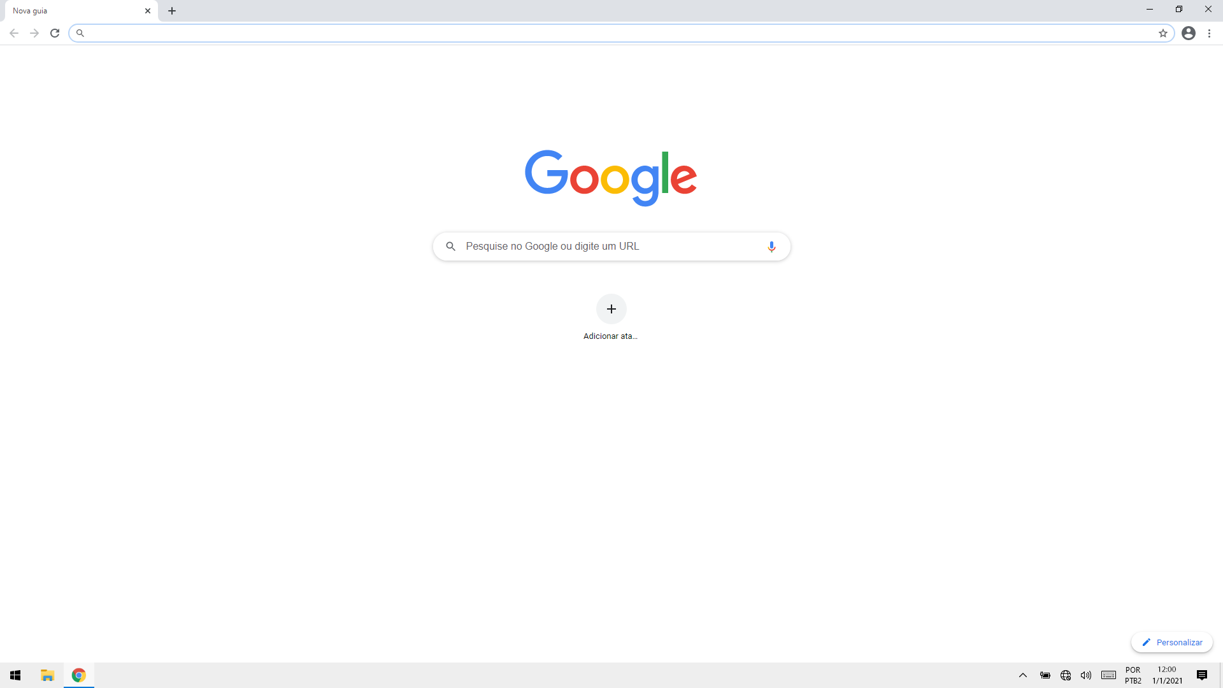1223x688 pixels.
Task: Switch the POR PTB2 input language
Action: point(1133,675)
